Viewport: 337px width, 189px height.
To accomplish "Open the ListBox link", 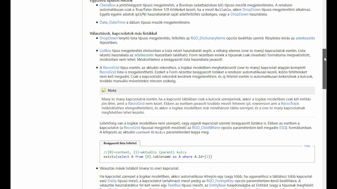I will pos(105,51).
